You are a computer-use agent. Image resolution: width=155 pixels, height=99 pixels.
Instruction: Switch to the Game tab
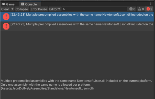tap(8, 4)
